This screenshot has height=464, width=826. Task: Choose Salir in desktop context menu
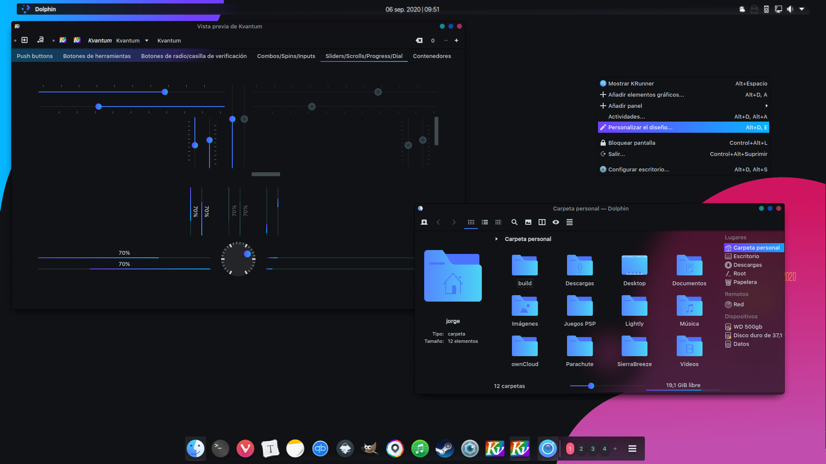click(x=684, y=154)
